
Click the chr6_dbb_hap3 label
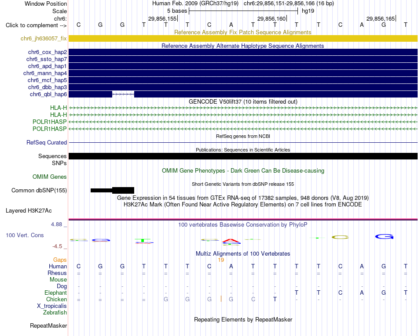click(48, 87)
